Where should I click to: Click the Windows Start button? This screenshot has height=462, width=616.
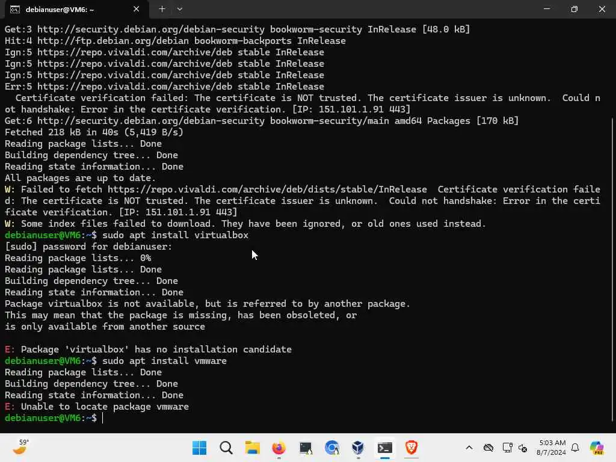(x=199, y=448)
